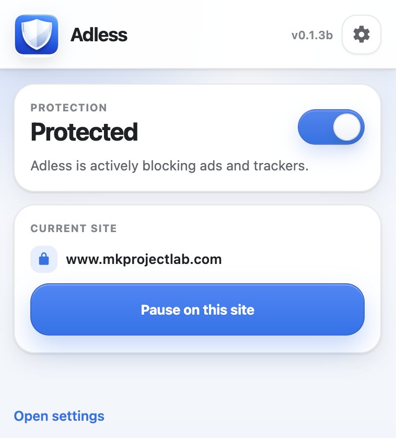Click the Adless title text
Screen dimensions: 396x438
pos(99,35)
